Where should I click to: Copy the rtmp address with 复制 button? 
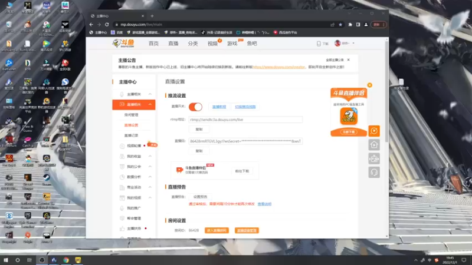point(199,130)
